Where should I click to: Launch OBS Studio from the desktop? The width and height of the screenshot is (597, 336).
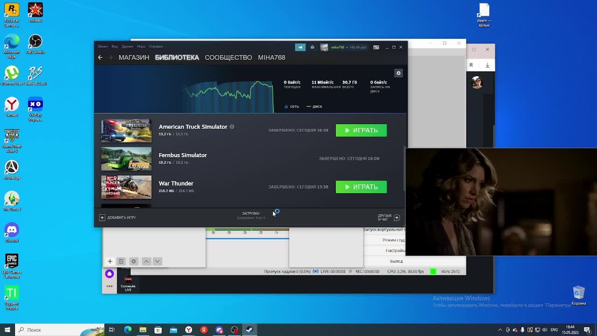[x=35, y=44]
